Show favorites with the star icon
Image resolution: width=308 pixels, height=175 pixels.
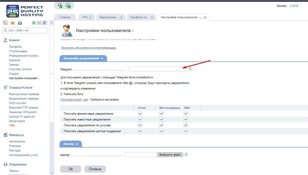(x=13, y=23)
